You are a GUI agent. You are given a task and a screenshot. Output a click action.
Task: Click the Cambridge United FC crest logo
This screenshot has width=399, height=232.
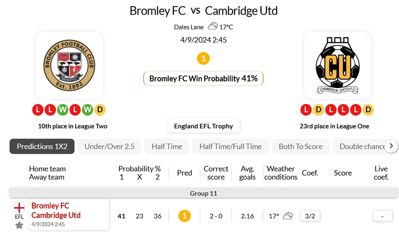click(x=338, y=65)
